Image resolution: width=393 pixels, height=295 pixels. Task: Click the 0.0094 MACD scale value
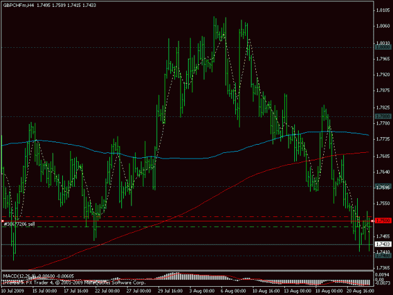[384, 275]
